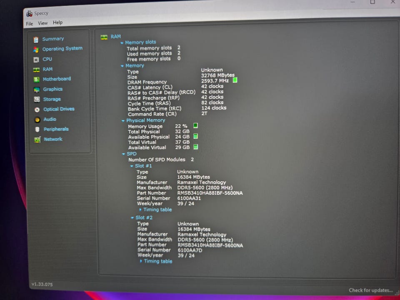
Task: Click the RAM header icon in main panel
Action: pos(104,37)
